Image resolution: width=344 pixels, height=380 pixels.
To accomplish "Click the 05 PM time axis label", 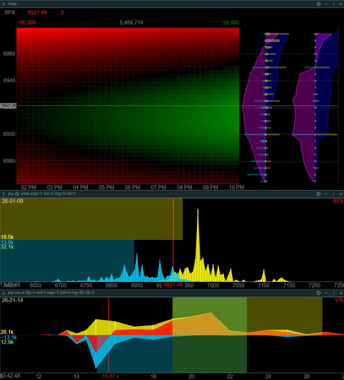I will 106,187.
